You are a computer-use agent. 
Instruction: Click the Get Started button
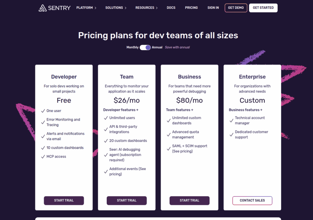click(263, 8)
